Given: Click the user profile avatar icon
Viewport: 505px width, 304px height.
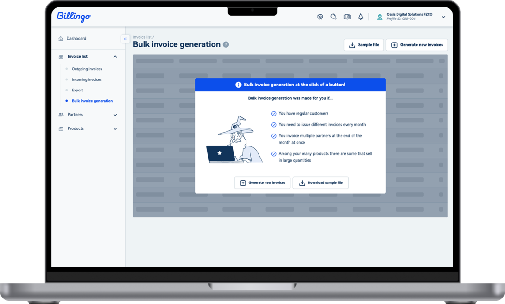Looking at the screenshot, I should [x=380, y=18].
